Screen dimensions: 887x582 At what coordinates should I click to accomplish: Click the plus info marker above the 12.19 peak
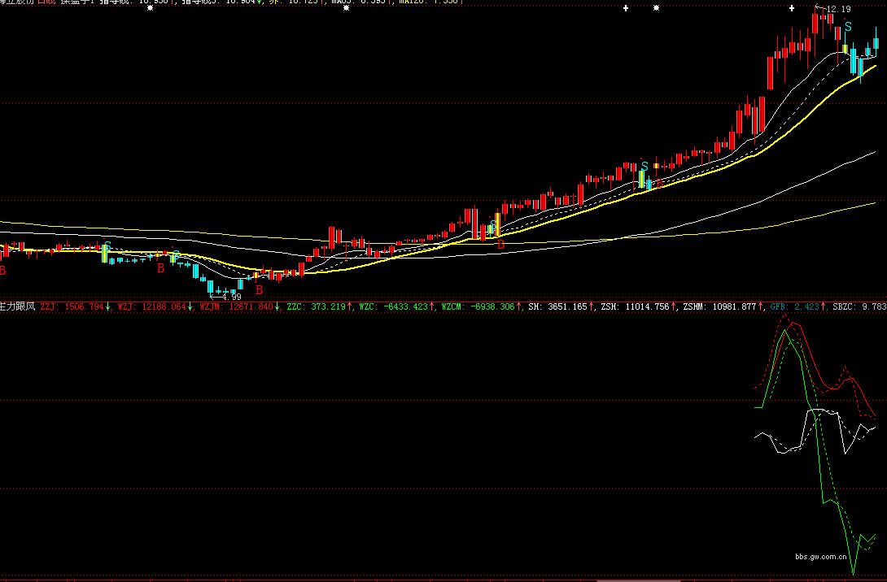tap(792, 8)
